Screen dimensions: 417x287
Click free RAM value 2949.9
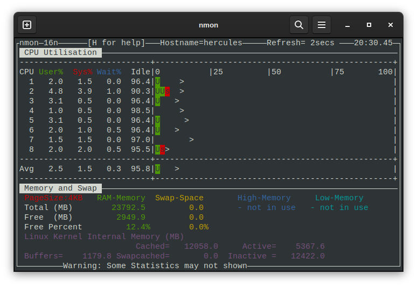[131, 218]
